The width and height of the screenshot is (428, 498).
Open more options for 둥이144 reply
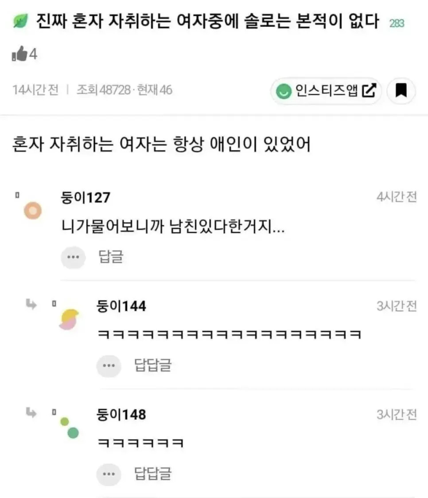pyautogui.click(x=109, y=365)
